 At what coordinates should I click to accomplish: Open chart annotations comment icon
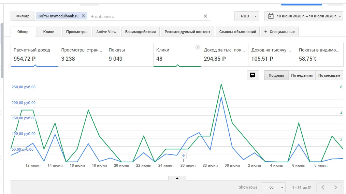pos(253,75)
